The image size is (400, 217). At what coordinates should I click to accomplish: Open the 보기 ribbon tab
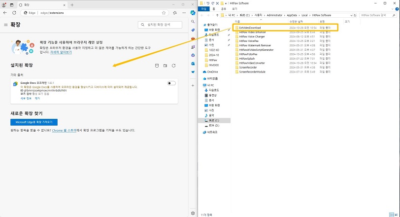(x=234, y=9)
